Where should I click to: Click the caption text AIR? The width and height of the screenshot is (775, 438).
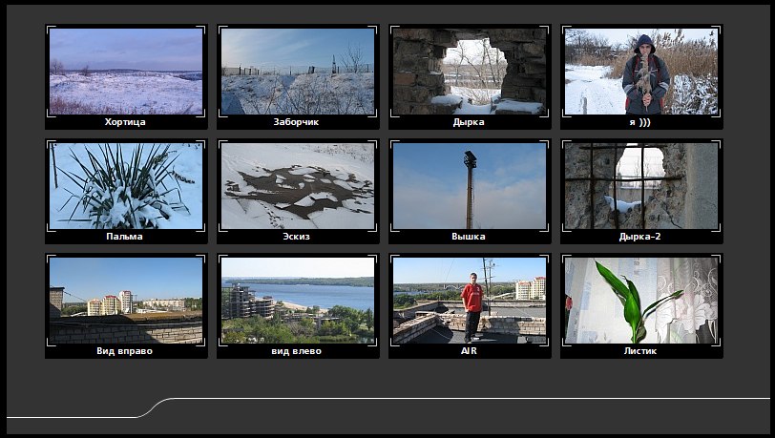coord(469,351)
